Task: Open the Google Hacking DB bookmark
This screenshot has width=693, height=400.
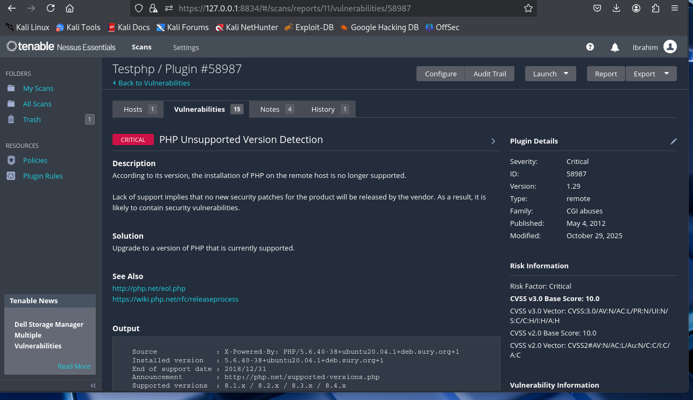Action: pyautogui.click(x=379, y=27)
